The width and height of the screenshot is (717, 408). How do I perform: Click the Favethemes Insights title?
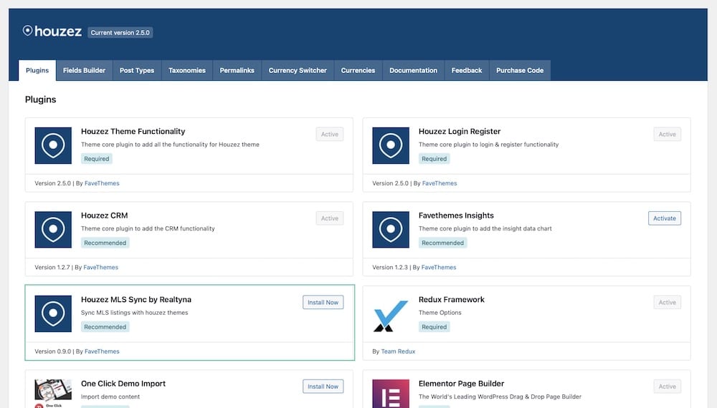[x=456, y=215]
